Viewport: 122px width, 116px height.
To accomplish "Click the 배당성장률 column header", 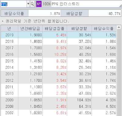I will [55, 28].
